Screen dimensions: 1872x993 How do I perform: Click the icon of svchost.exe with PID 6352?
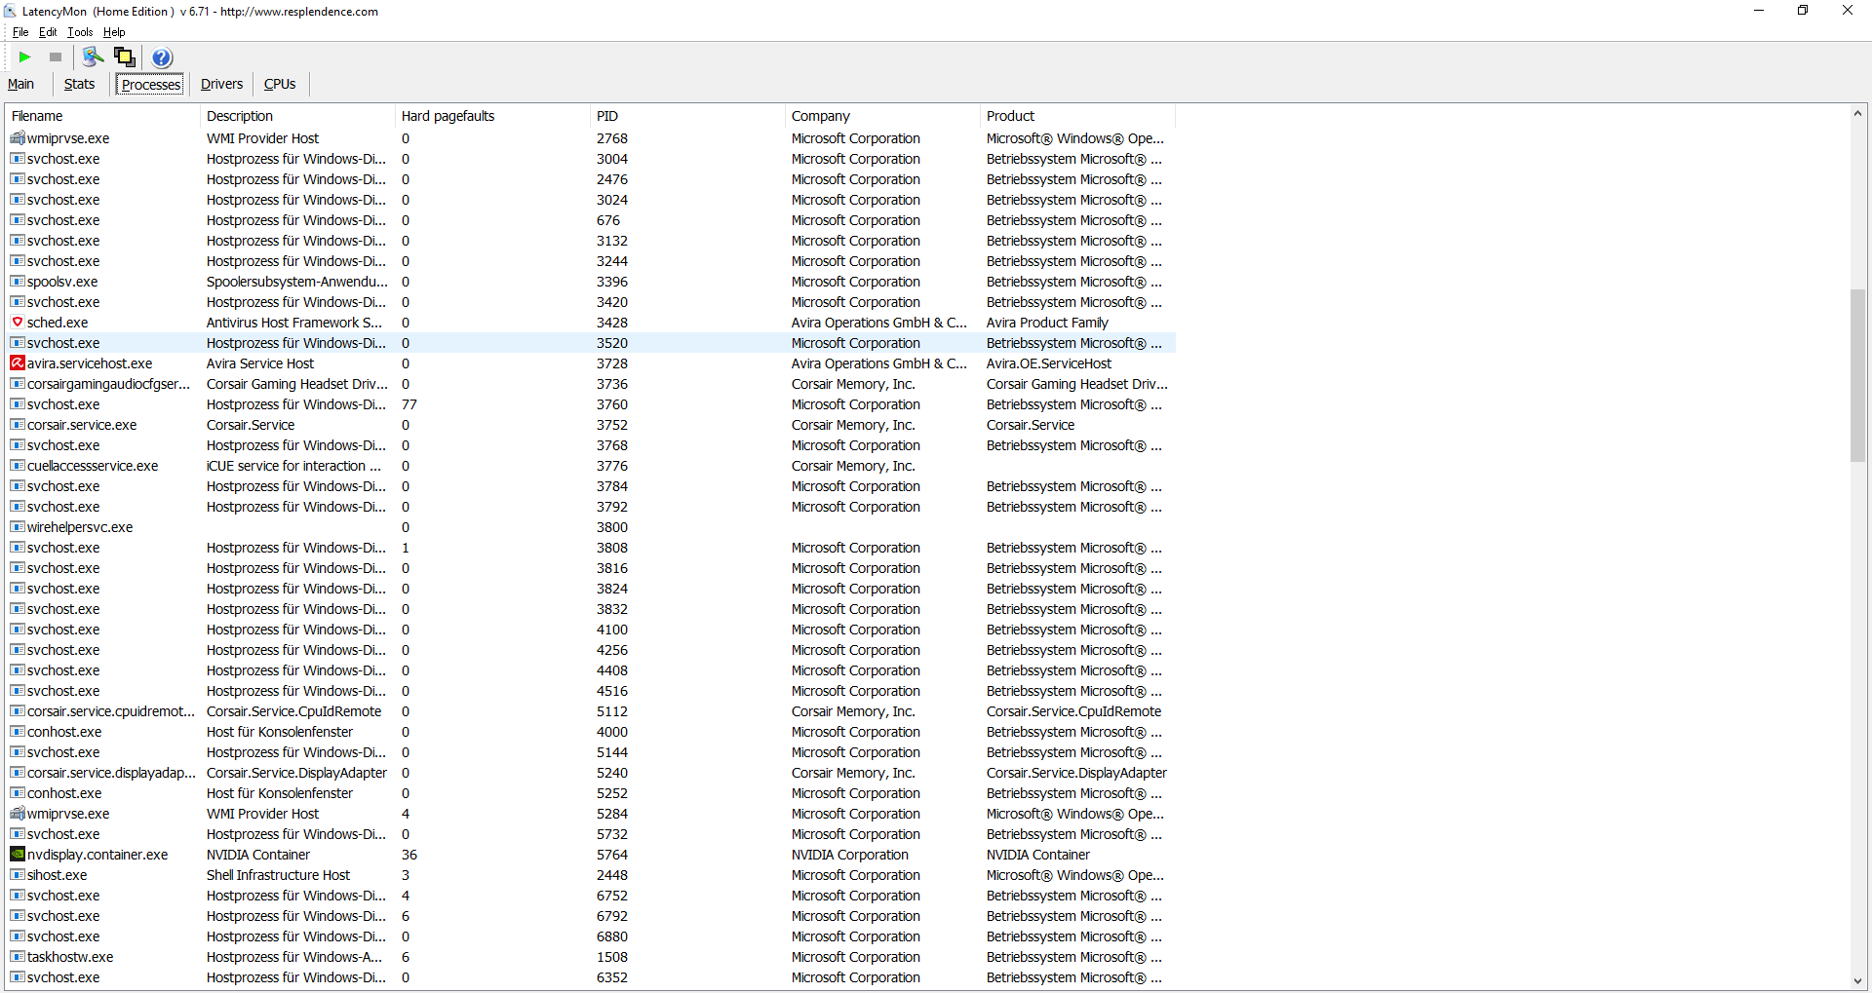coord(18,977)
